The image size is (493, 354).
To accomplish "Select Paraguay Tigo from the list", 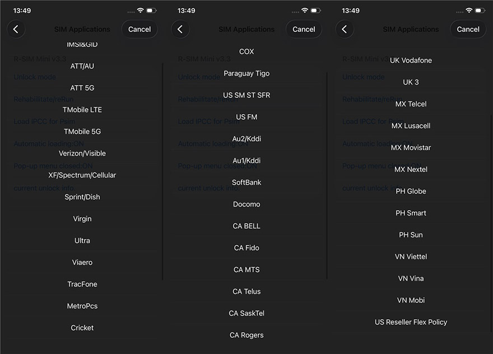I will [246, 73].
